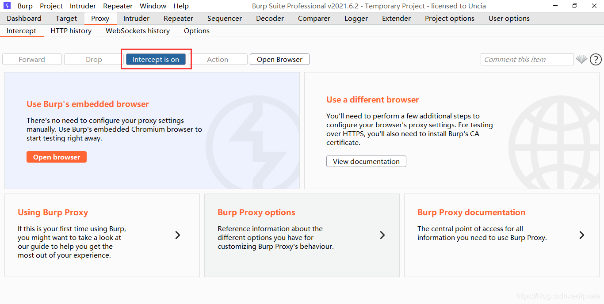Switch to the Decoder tab
This screenshot has width=604, height=304.
(x=270, y=19)
